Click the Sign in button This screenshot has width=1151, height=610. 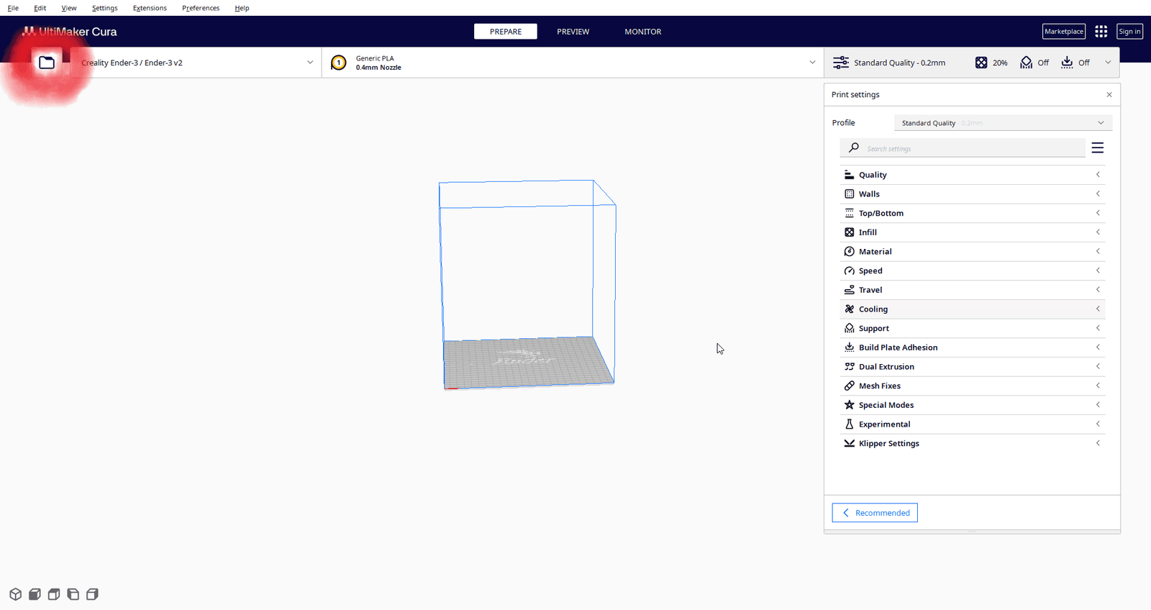pyautogui.click(x=1129, y=32)
